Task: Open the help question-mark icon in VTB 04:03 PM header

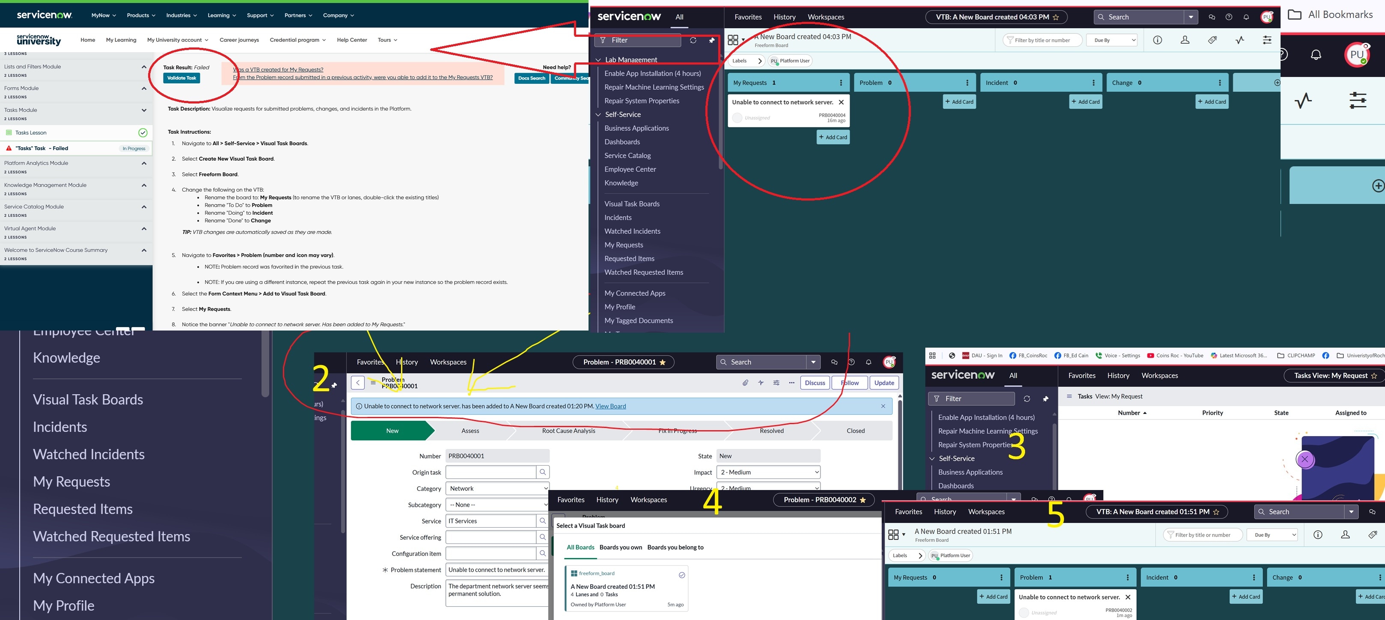Action: coord(1228,17)
